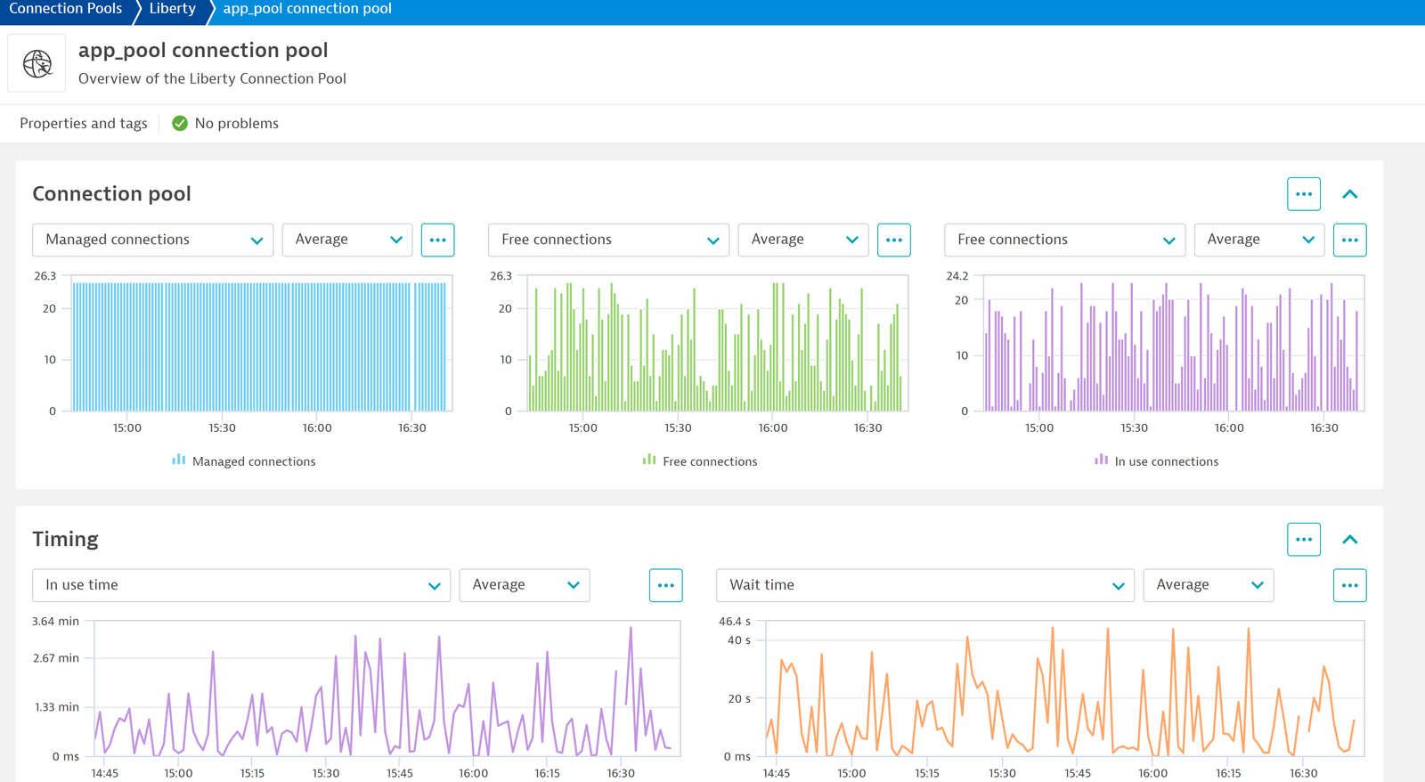1425x782 pixels.
Task: Click the No problems status
Action: [226, 124]
